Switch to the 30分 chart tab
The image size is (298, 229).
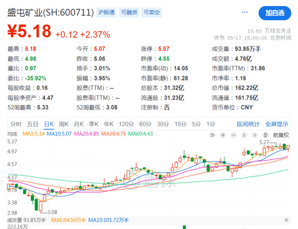pyautogui.click(x=163, y=124)
